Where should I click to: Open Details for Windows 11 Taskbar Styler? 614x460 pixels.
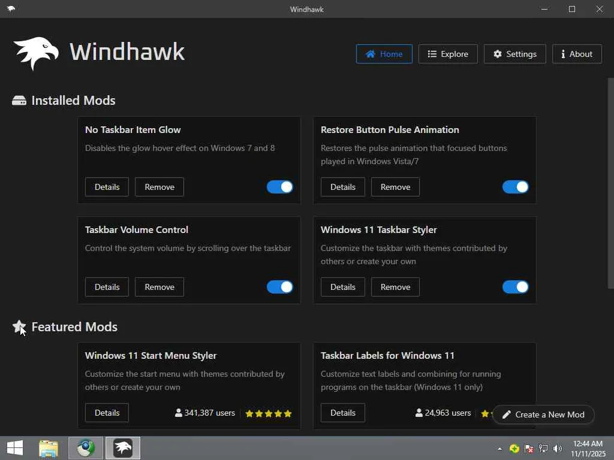pyautogui.click(x=342, y=287)
